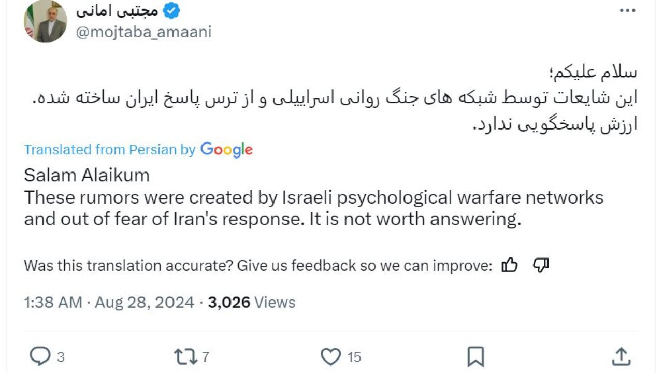Click the repost count 7
The height and width of the screenshot is (373, 663).
click(x=205, y=357)
